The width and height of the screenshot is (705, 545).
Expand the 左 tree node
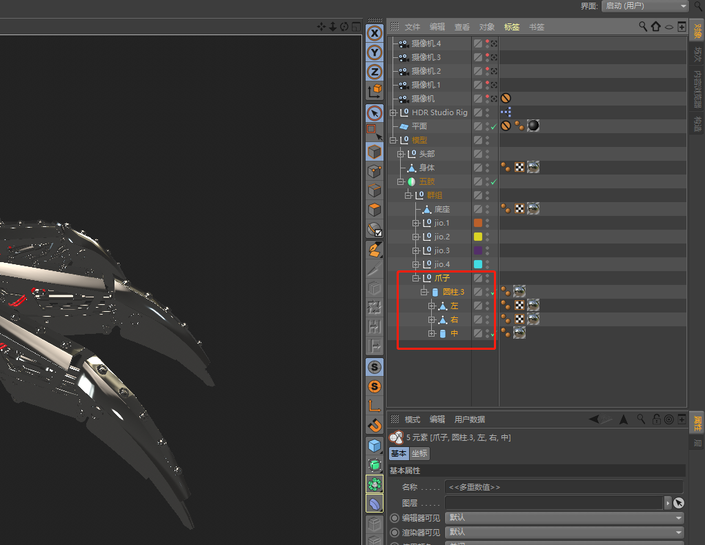(x=432, y=306)
